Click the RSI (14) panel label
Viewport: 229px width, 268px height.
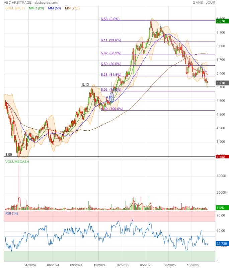(12, 213)
